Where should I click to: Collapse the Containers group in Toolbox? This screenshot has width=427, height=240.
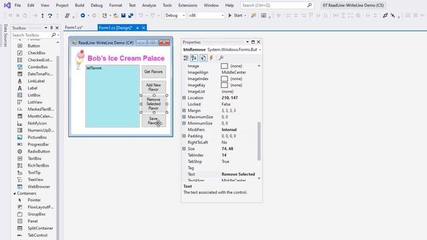[x=15, y=193]
